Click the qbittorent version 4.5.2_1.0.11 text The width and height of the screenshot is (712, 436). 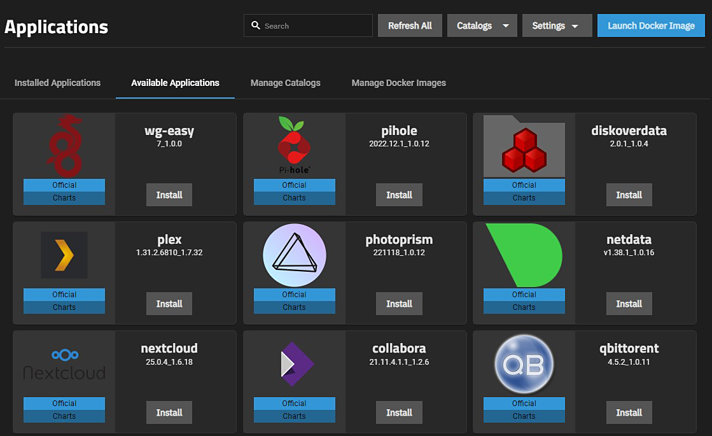[629, 362]
